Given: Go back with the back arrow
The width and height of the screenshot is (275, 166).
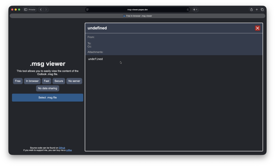Looking at the screenshot, I should (x=41, y=10).
